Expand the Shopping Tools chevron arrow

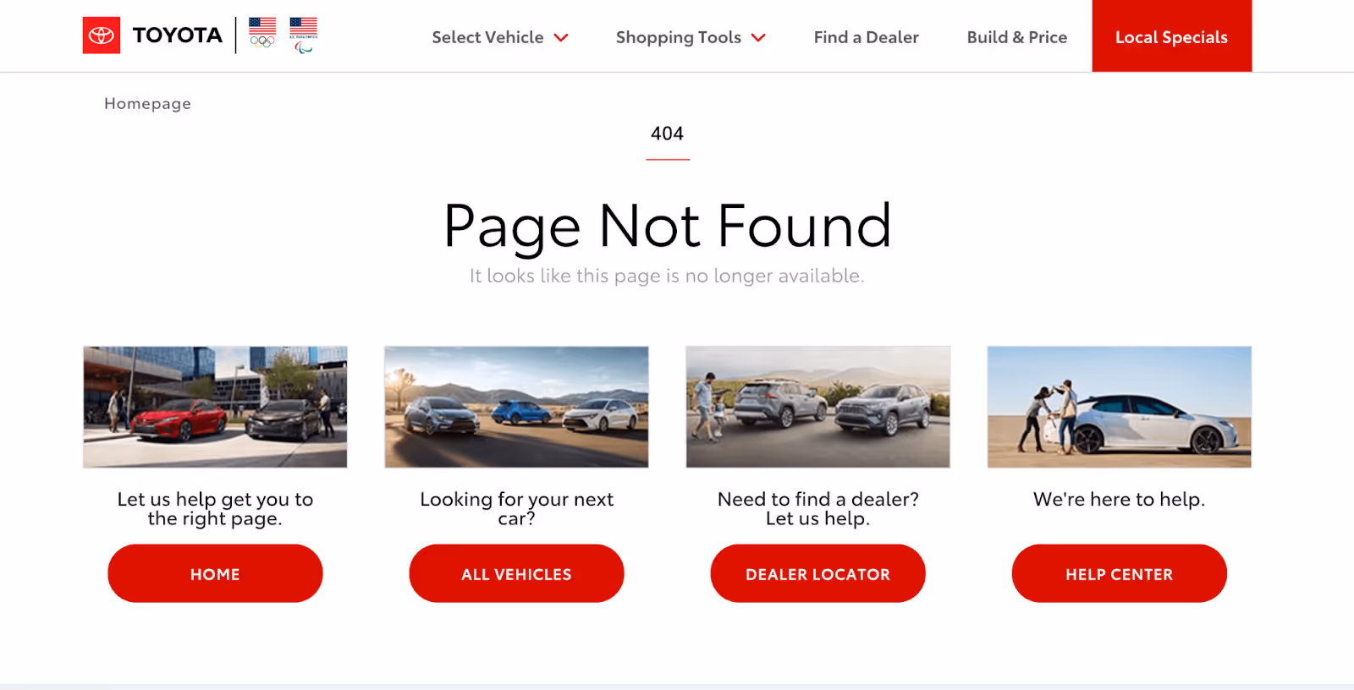pyautogui.click(x=758, y=37)
